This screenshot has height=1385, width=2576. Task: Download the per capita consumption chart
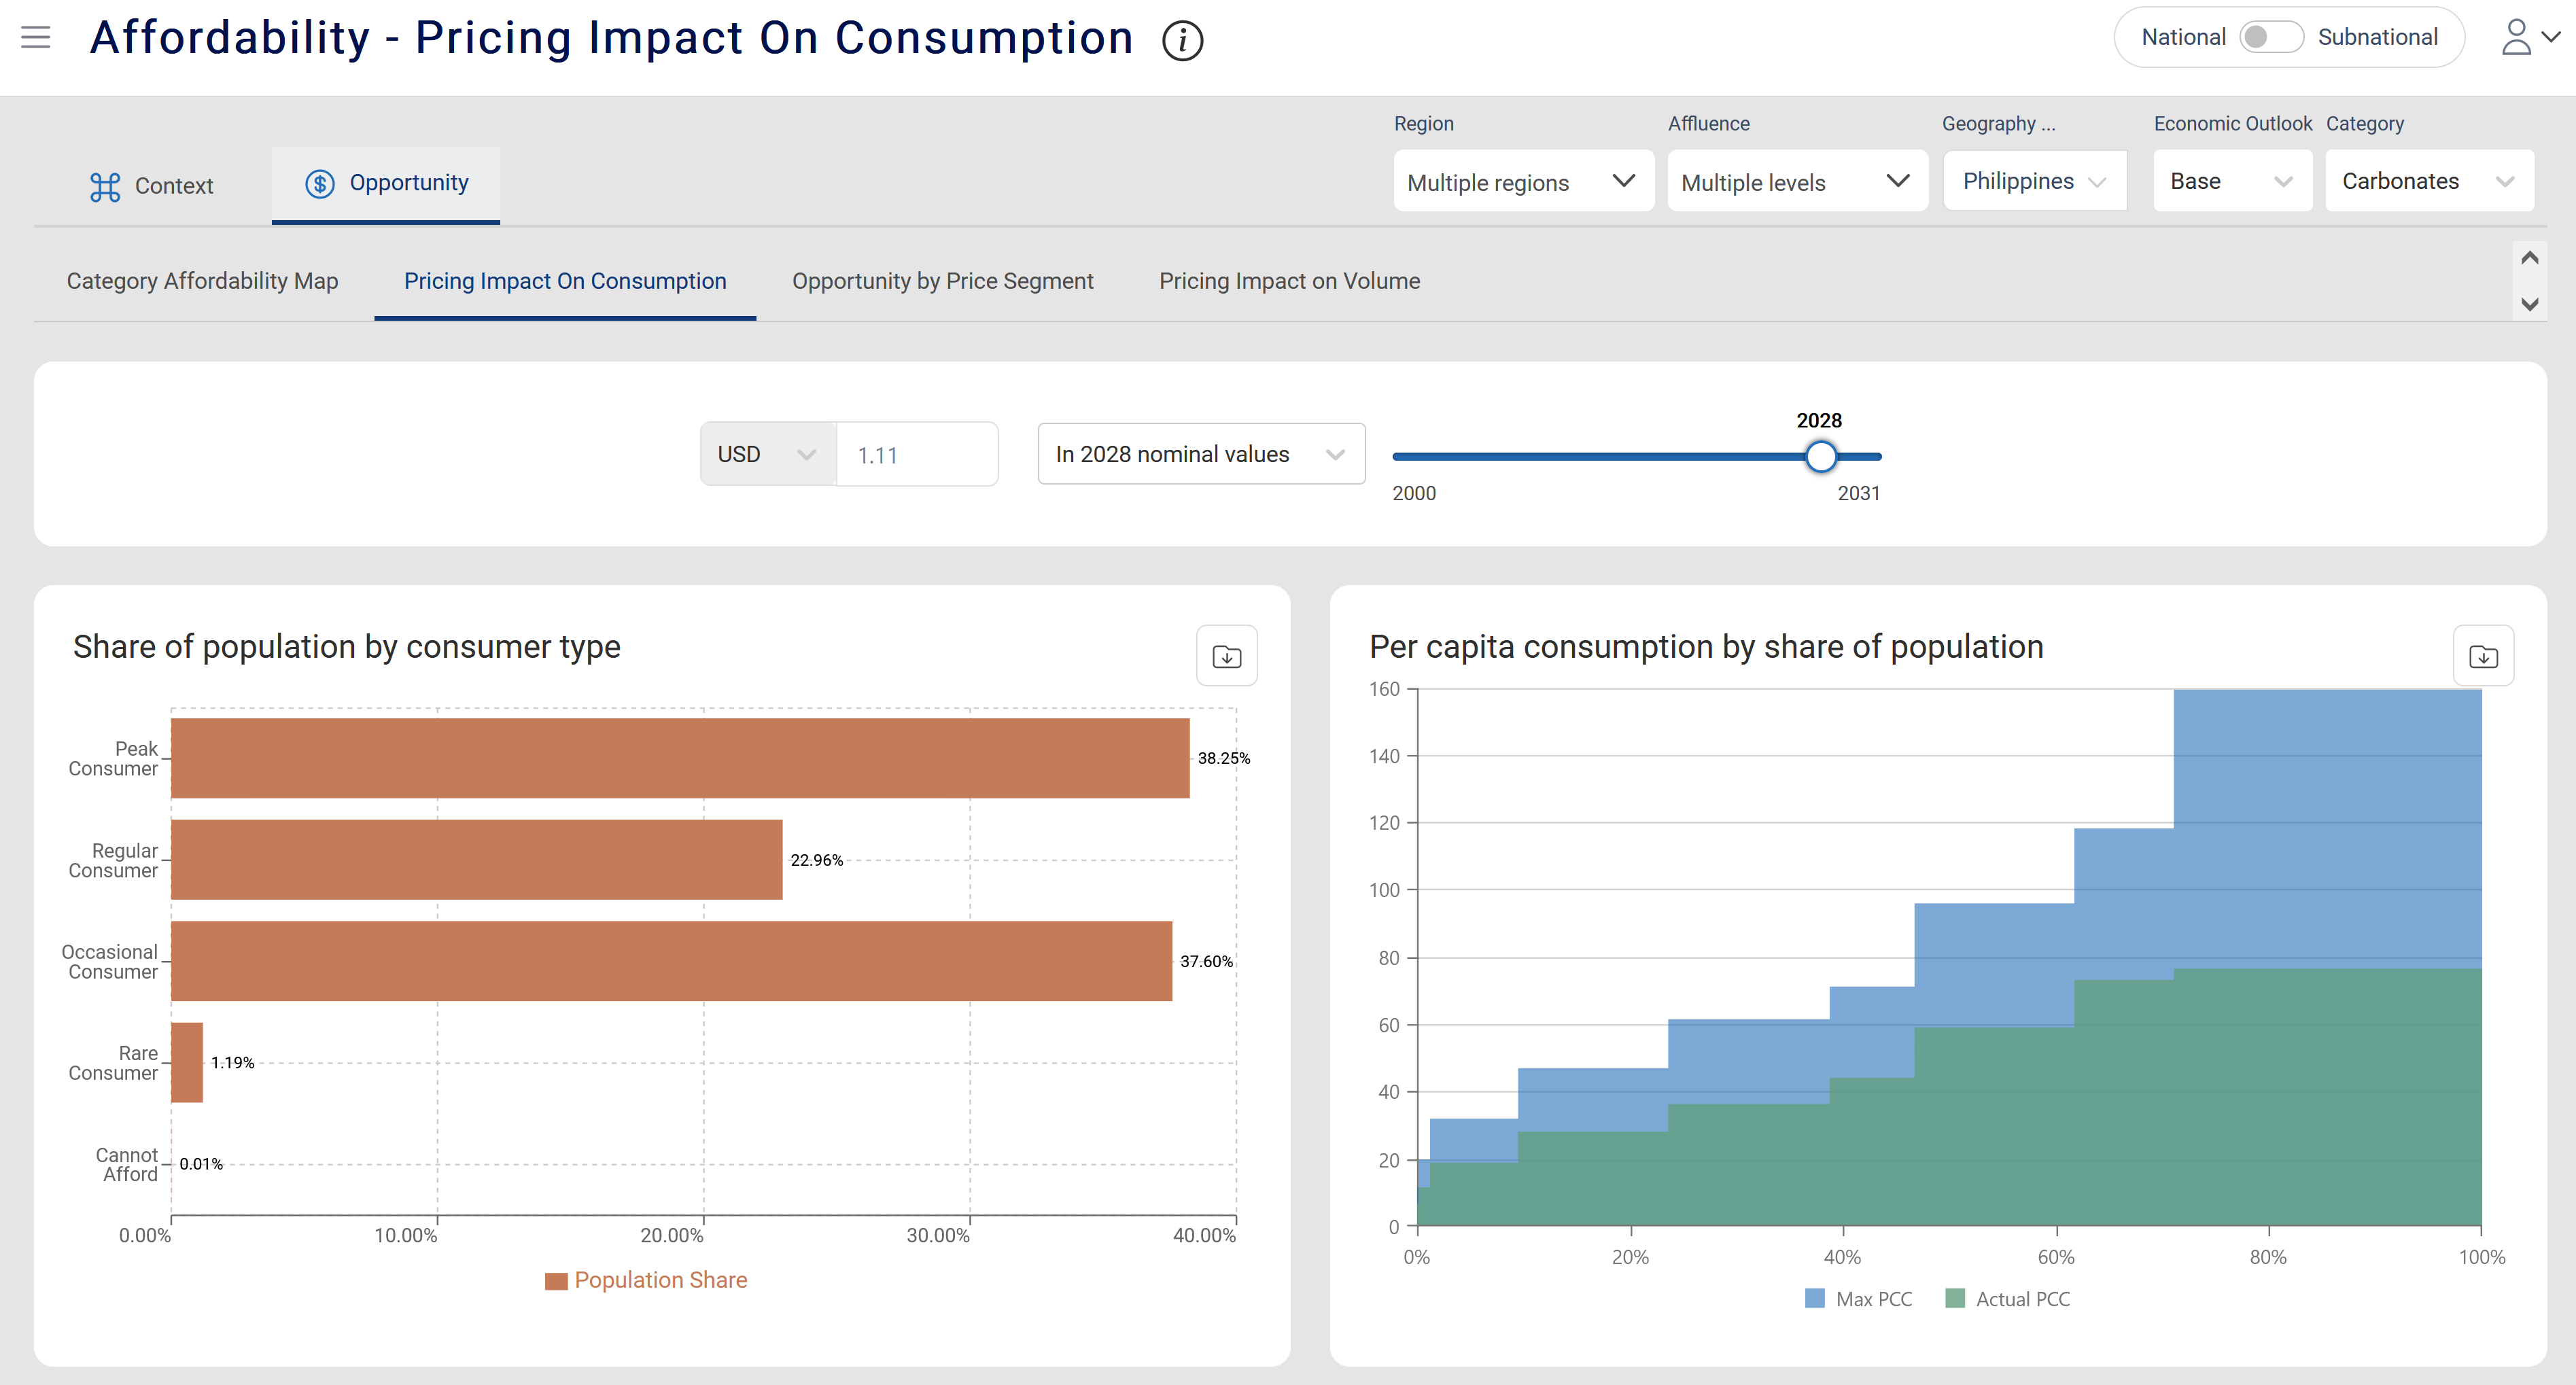pyautogui.click(x=2483, y=656)
